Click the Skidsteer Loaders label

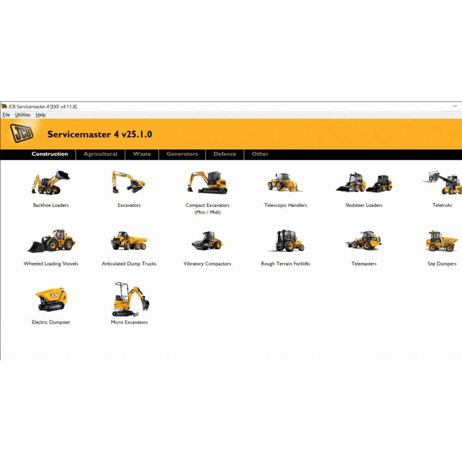tap(364, 206)
